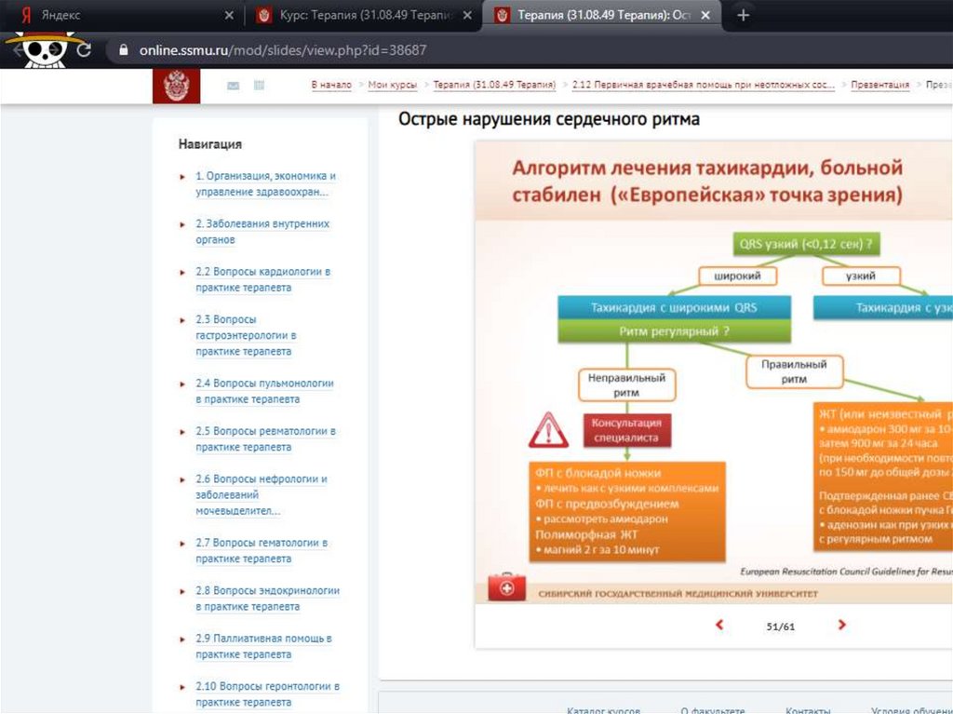The image size is (953, 714).
Task: Click the padlock icon in address bar
Action: tap(124, 50)
